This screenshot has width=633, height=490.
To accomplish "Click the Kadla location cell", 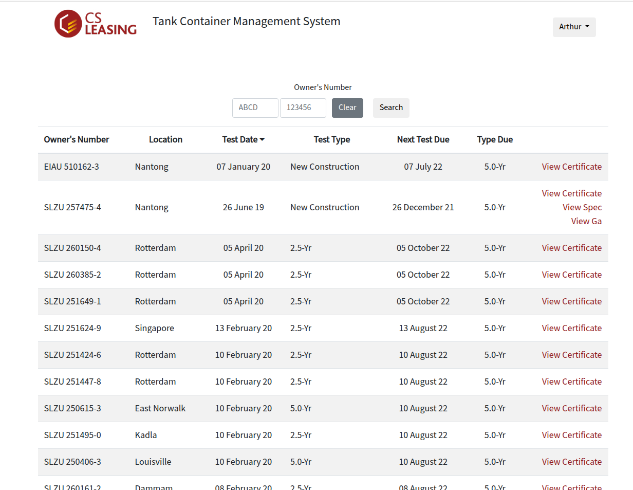I will pyautogui.click(x=146, y=435).
